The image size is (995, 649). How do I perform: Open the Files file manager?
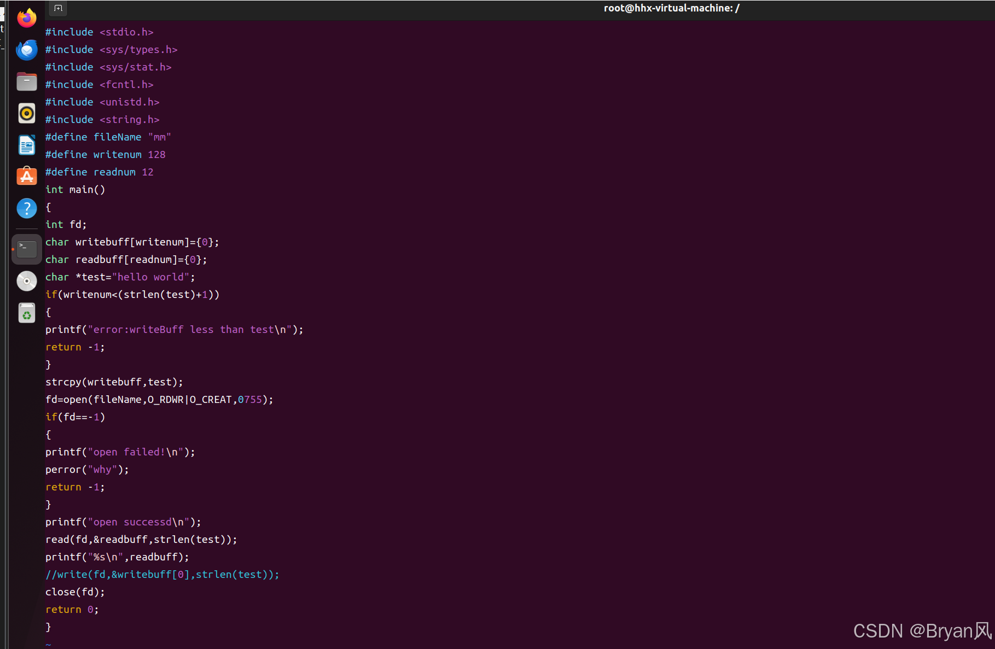[26, 81]
